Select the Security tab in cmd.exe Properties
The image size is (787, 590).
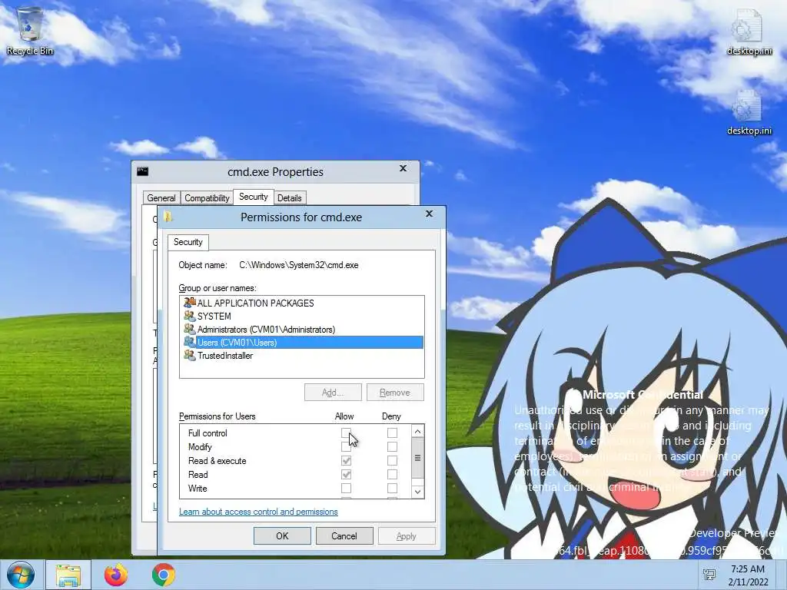[253, 197]
